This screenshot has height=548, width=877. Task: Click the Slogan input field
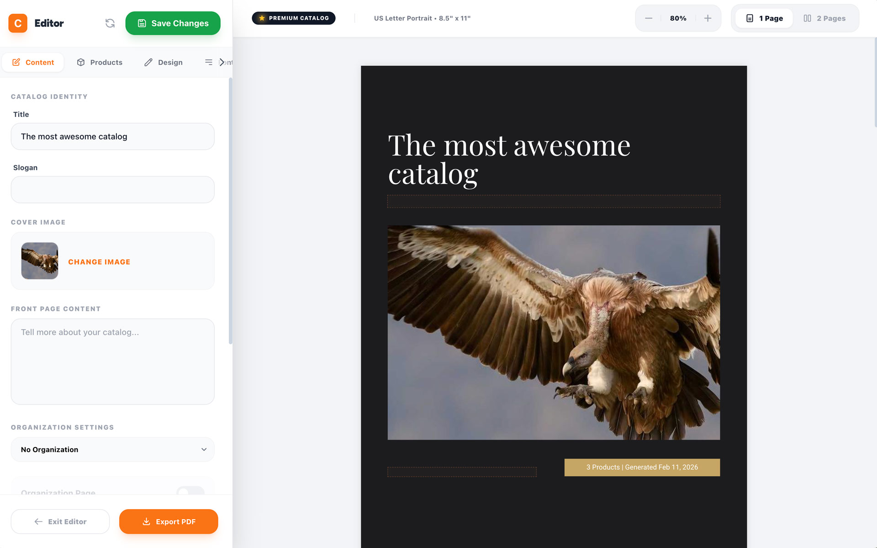(x=112, y=190)
